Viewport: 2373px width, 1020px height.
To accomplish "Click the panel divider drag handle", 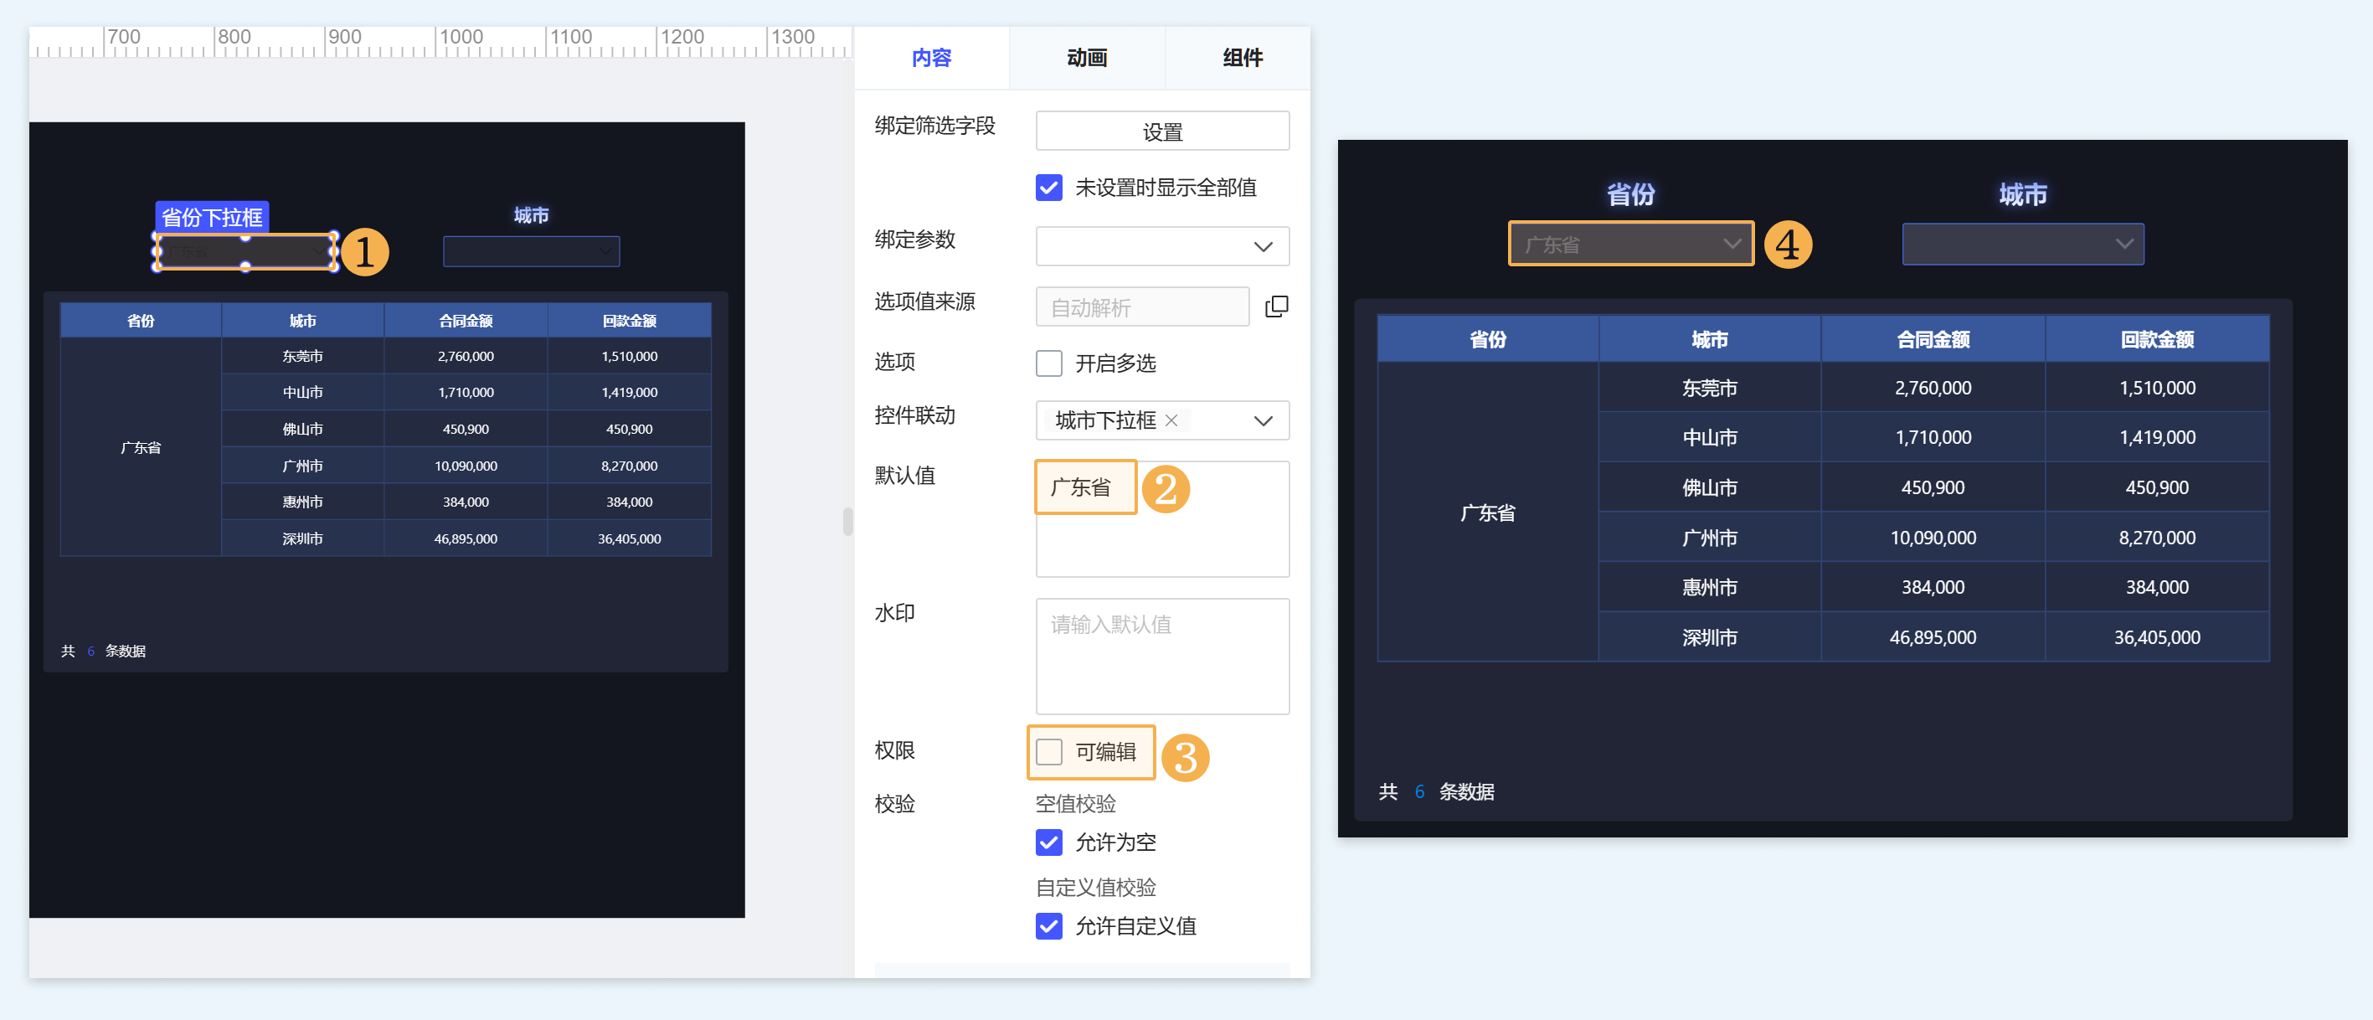I will pos(847,522).
